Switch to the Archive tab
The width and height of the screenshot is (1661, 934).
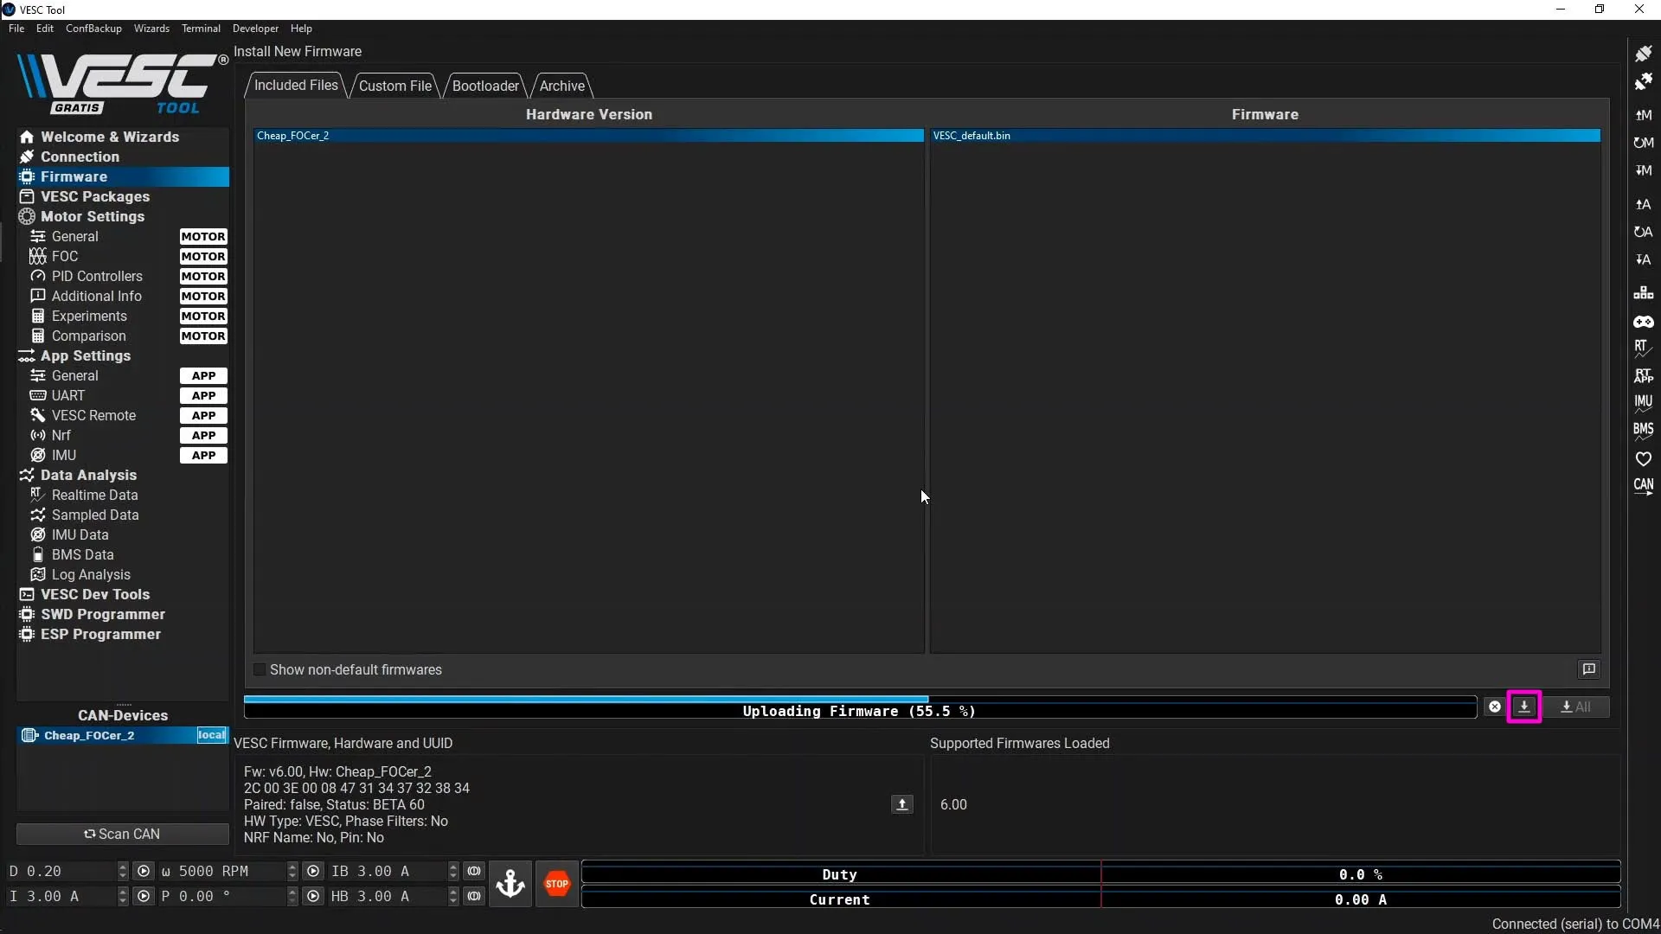pyautogui.click(x=561, y=86)
